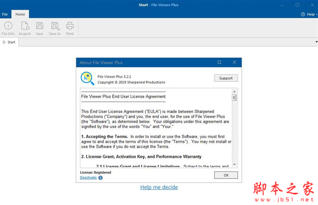Click the "Copyright © 2019 Sharpened Productions" text
Viewport: 318px width, 205px height.
point(131,82)
